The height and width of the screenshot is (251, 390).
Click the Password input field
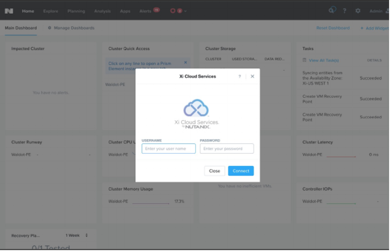coord(227,149)
